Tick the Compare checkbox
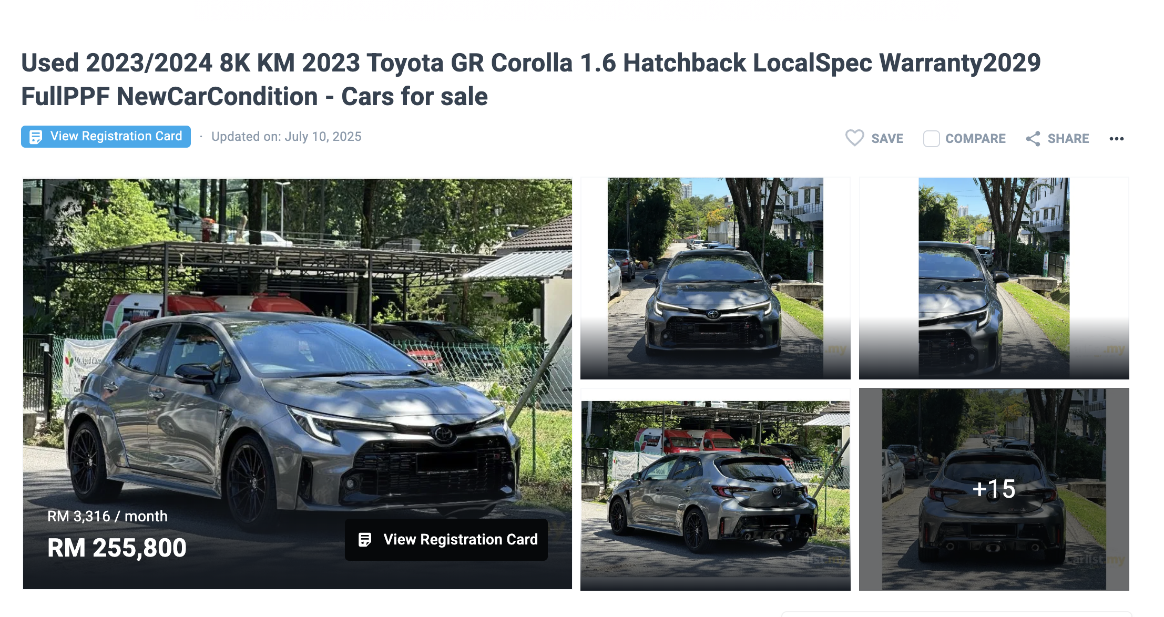This screenshot has height=617, width=1164. click(x=931, y=139)
